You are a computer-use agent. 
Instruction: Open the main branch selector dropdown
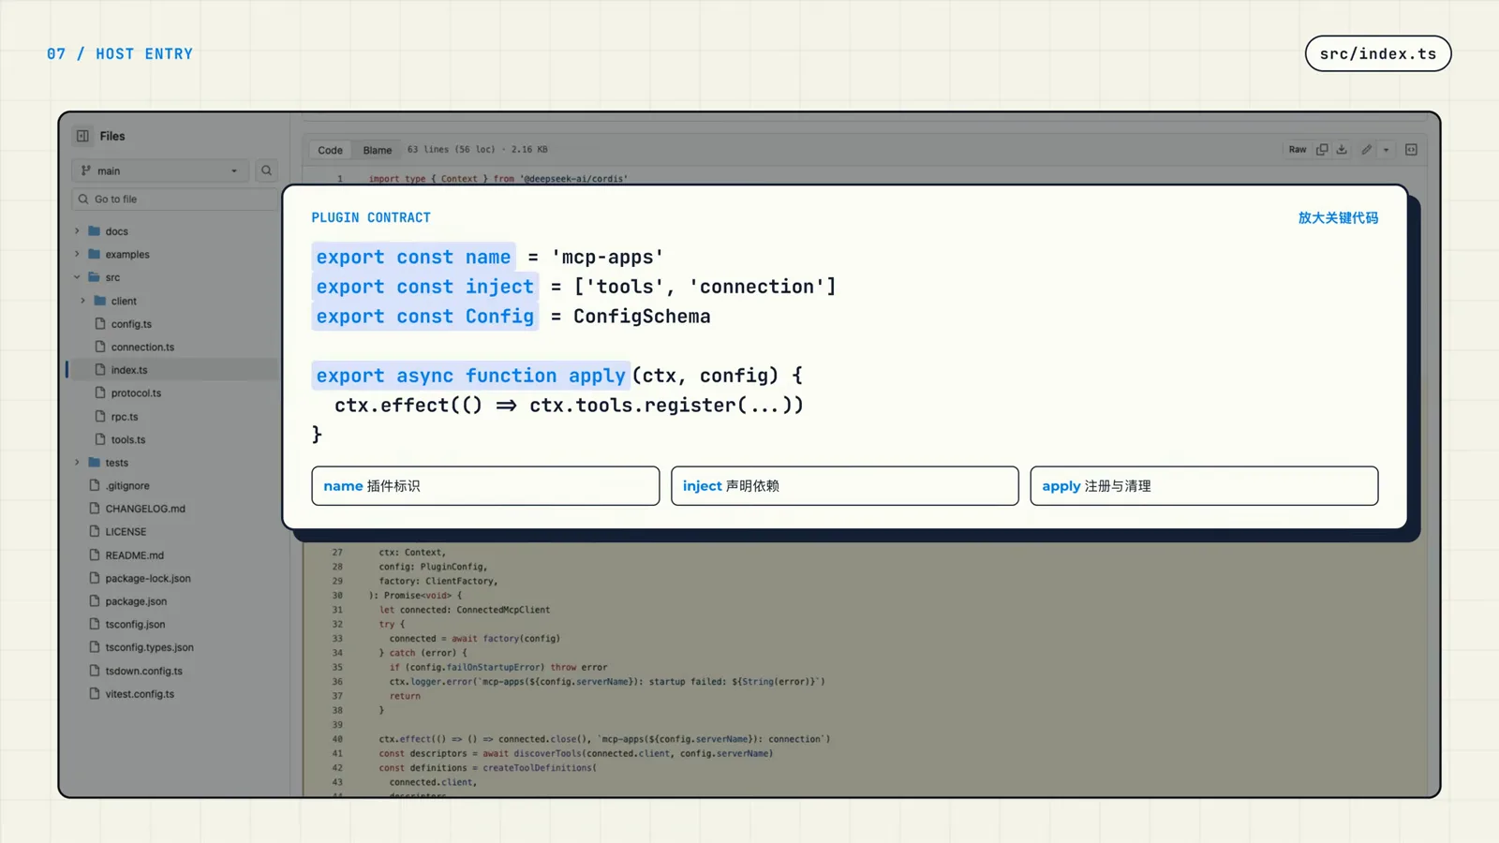[x=160, y=170]
